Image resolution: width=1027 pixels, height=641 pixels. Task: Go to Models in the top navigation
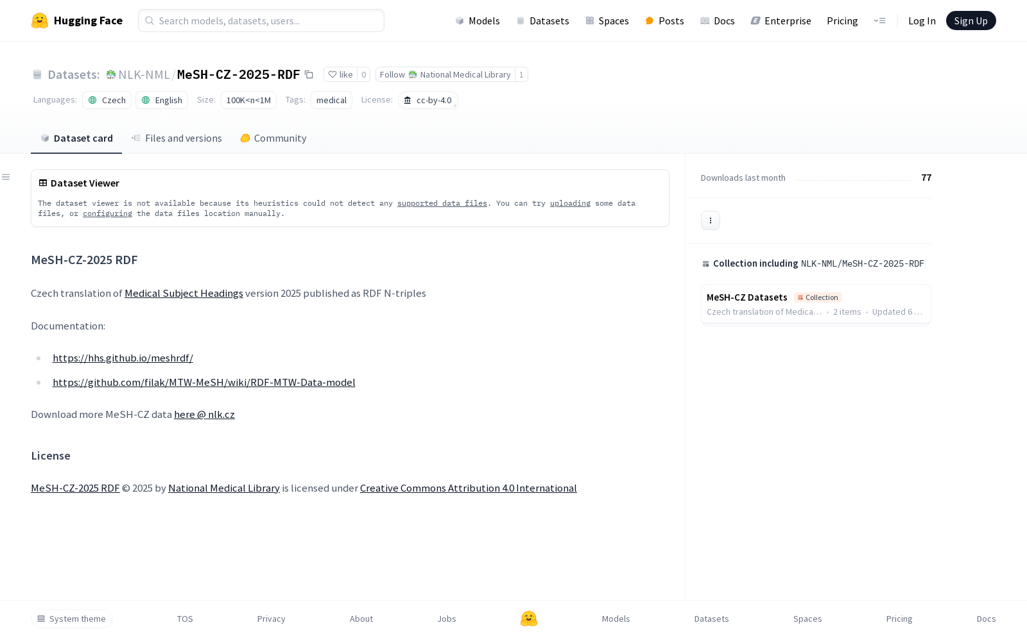click(x=478, y=21)
